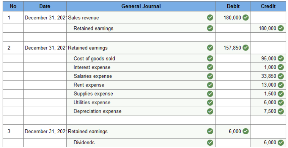
Task: Click Retained earnings field in entry 3
Action: tap(141, 132)
